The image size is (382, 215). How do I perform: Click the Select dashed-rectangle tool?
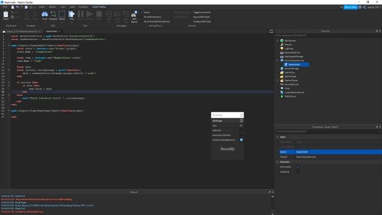coord(62,14)
